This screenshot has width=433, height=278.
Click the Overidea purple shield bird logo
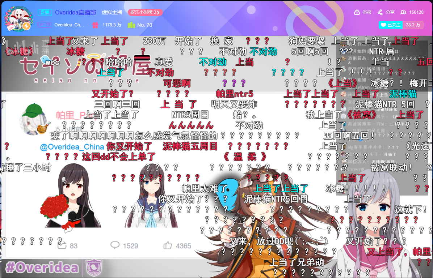pos(93,268)
